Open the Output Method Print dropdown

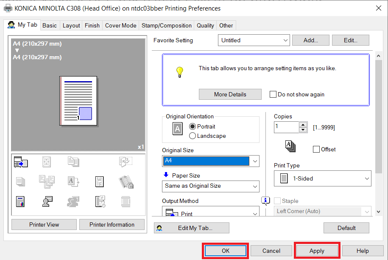click(x=211, y=212)
